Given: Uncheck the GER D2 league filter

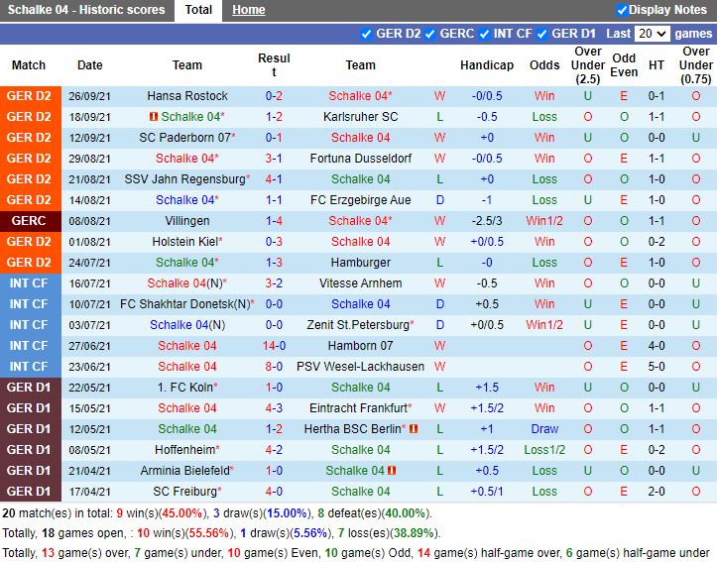Looking at the screenshot, I should tap(367, 34).
